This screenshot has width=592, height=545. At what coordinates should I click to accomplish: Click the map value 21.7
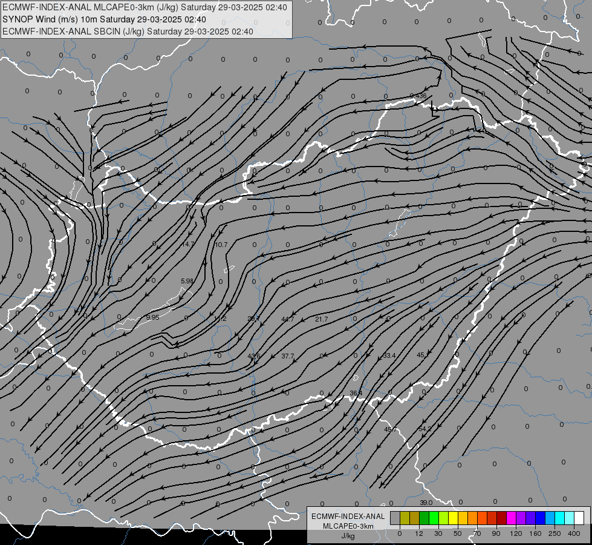pos(321,319)
